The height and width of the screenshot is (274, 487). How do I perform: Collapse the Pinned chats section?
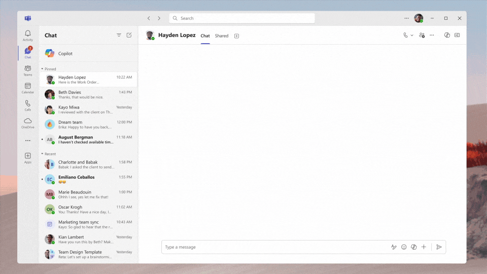pos(43,69)
